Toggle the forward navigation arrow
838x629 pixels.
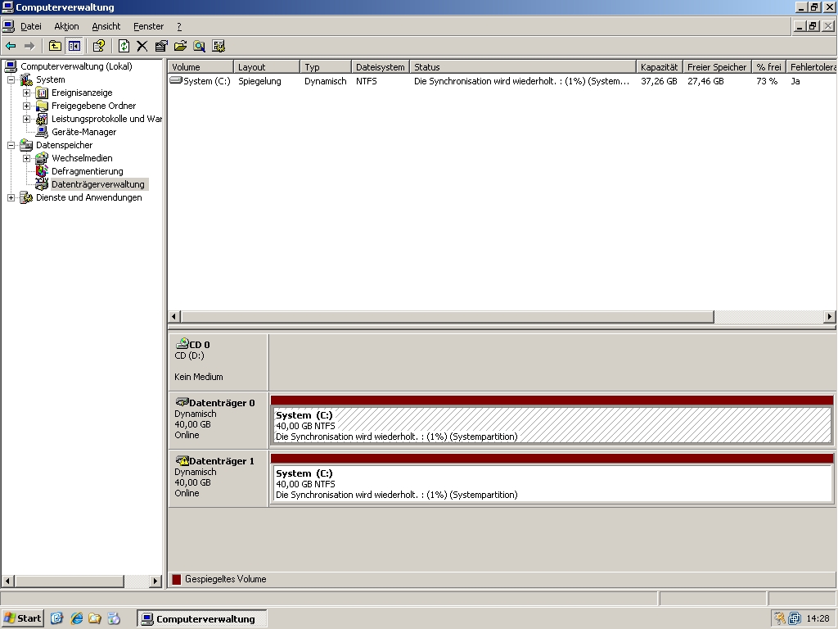click(29, 46)
